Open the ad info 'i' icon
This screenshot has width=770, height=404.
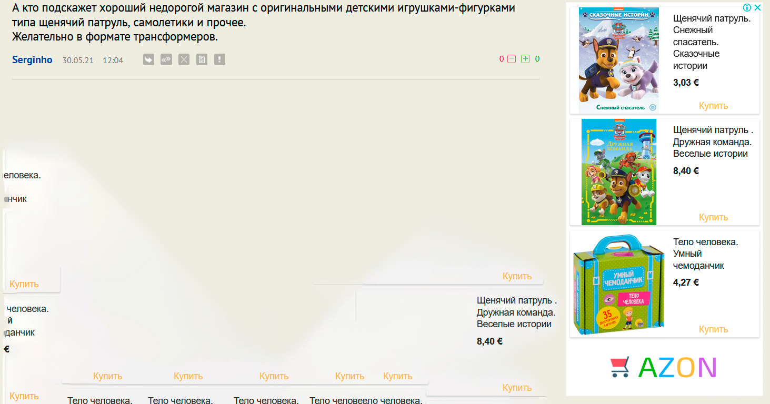point(746,7)
